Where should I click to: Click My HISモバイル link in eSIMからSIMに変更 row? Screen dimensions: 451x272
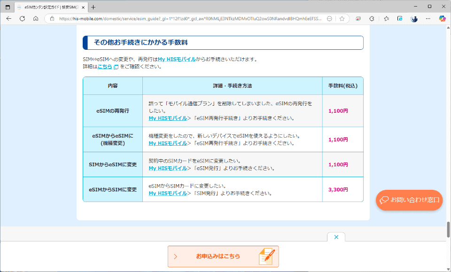coord(168,194)
